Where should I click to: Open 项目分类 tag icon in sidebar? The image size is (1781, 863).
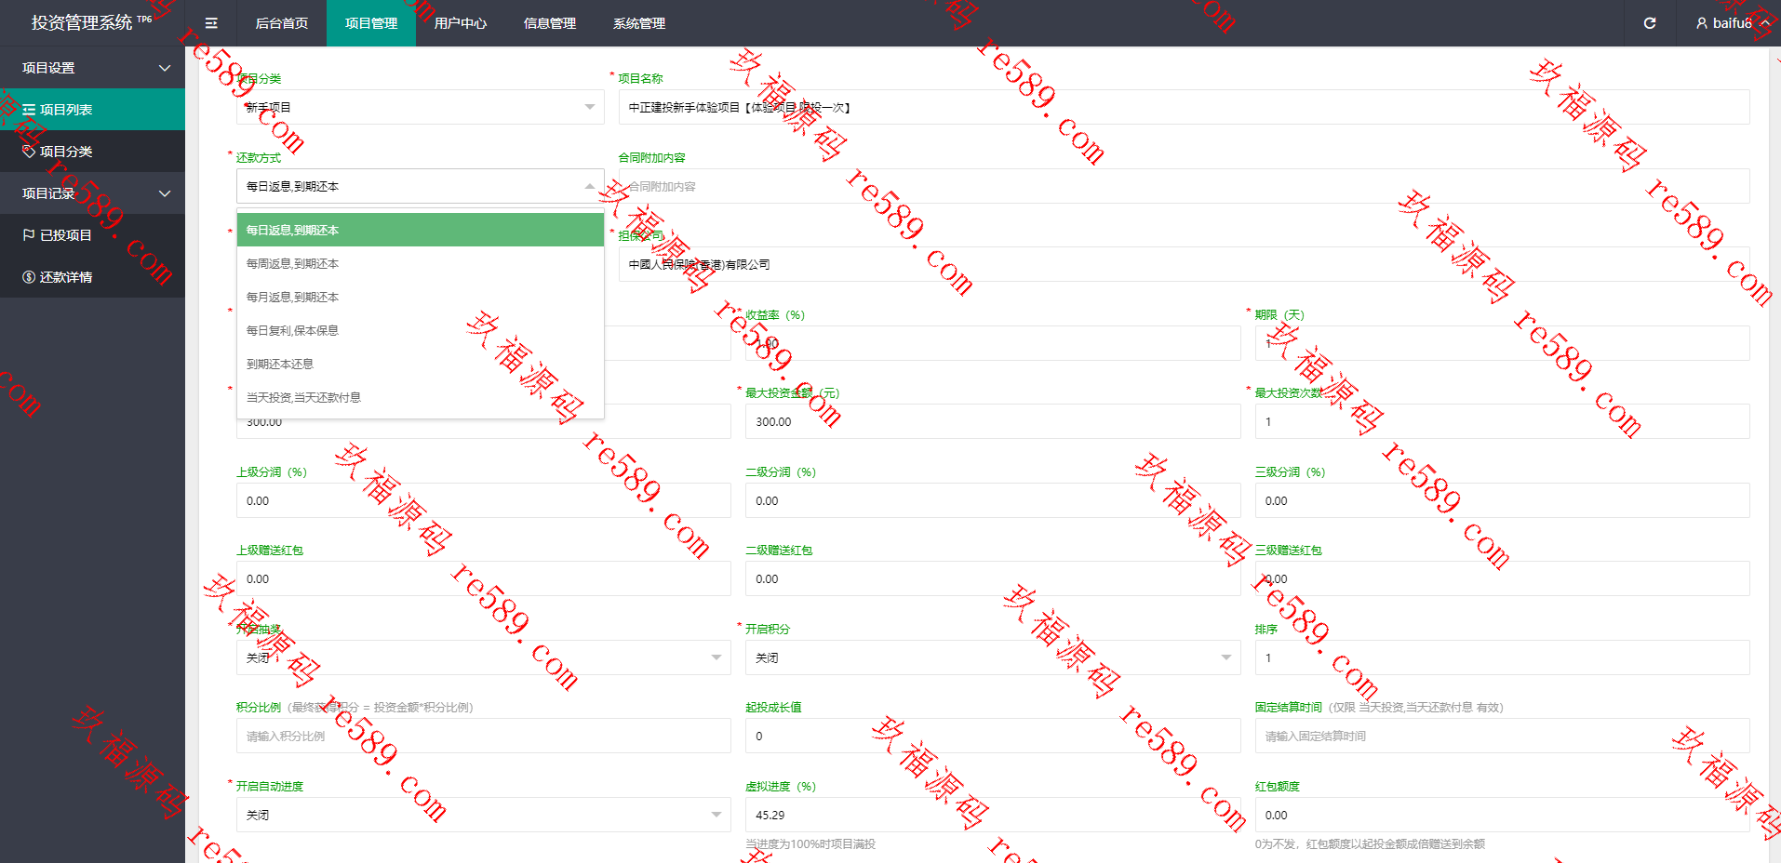(x=29, y=152)
